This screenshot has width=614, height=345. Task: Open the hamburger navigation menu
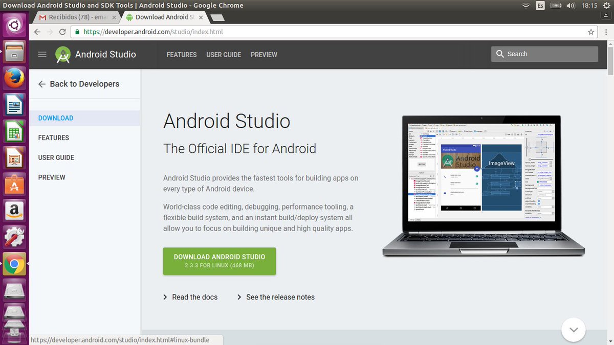tap(42, 54)
